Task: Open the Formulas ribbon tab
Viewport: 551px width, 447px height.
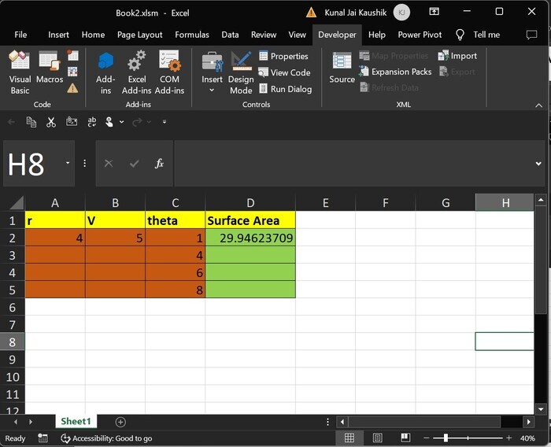Action: point(192,35)
